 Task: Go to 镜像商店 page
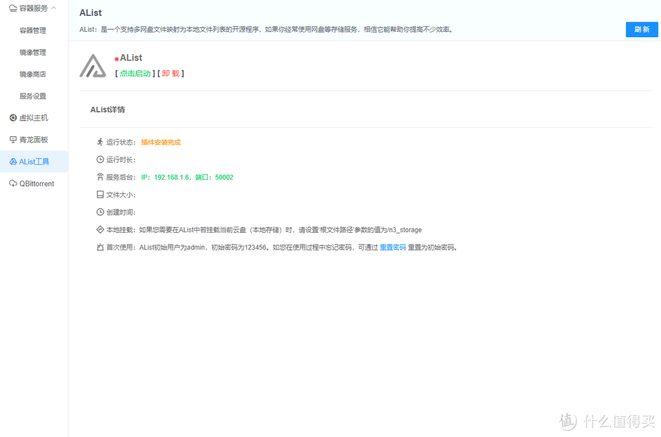(33, 74)
